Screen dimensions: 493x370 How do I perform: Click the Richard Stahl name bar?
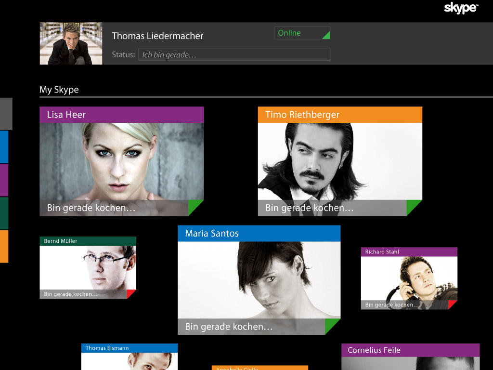click(409, 252)
